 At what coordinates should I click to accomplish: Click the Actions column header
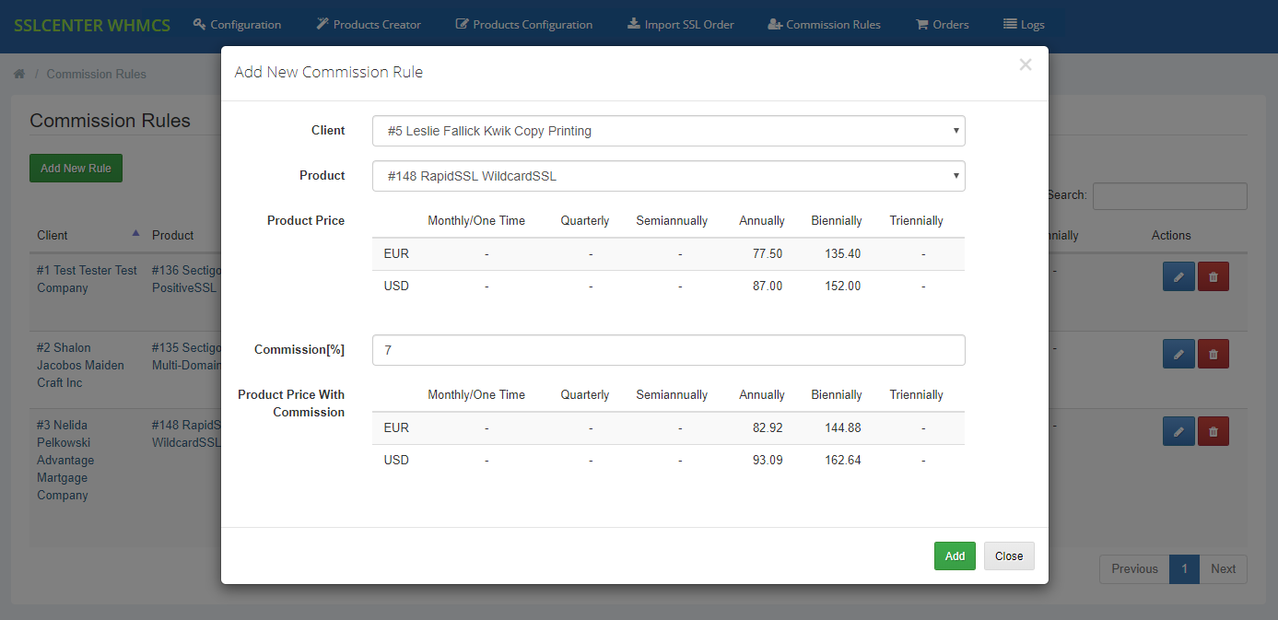(x=1171, y=235)
